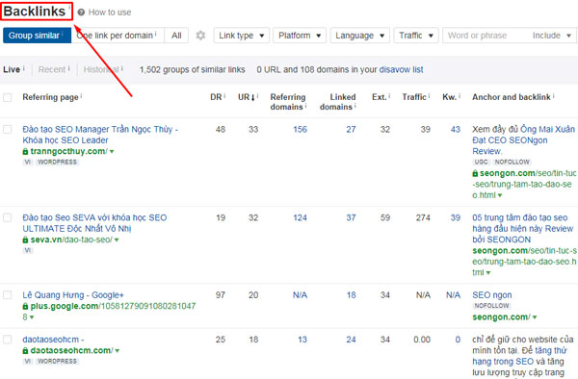Tick the select-all checkbox beside Referring page
Screen dimensions: 578x379
(x=8, y=97)
